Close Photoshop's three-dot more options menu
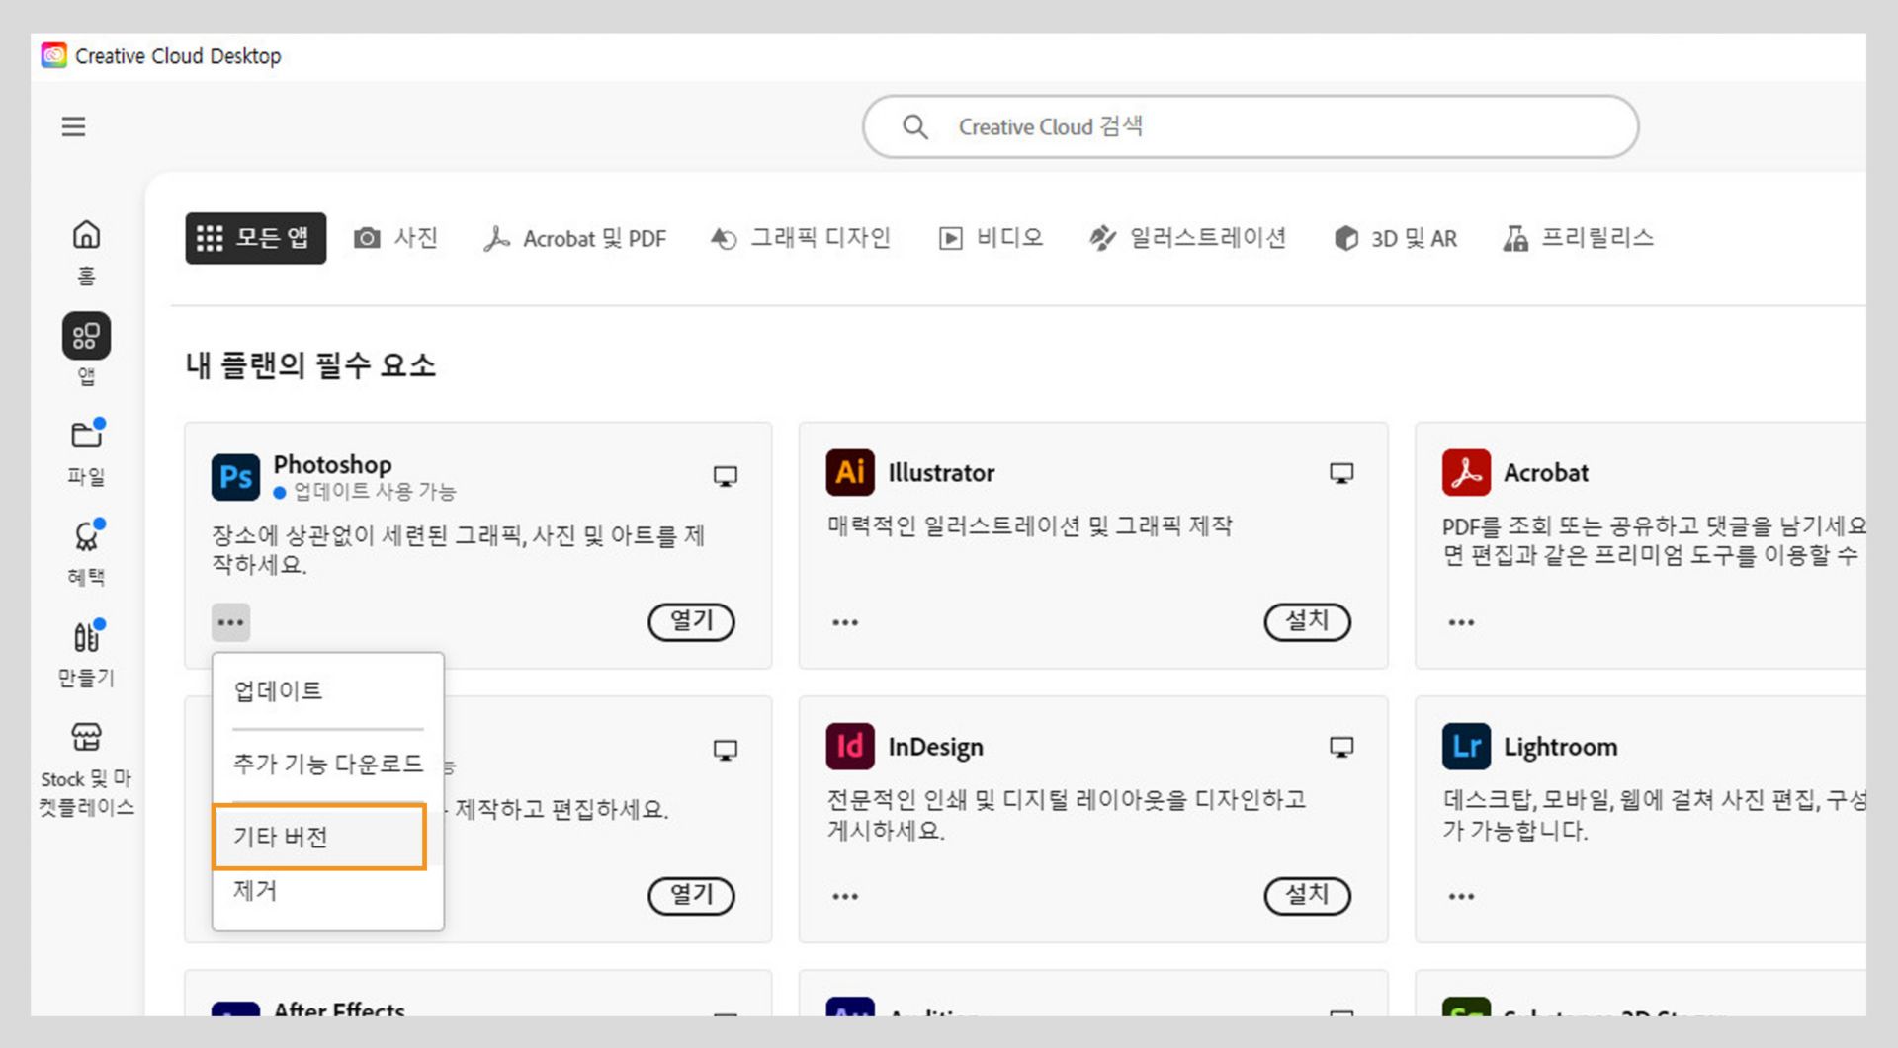Image resolution: width=1898 pixels, height=1048 pixels. pyautogui.click(x=230, y=622)
